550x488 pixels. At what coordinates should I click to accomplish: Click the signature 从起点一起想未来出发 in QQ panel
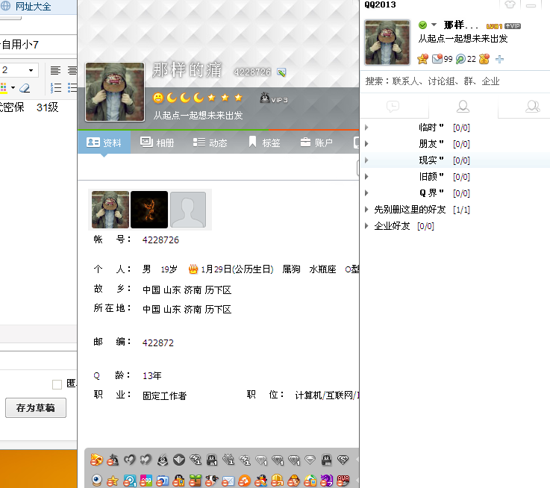point(463,39)
